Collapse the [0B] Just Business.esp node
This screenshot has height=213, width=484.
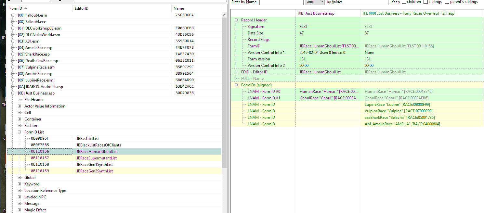(13, 93)
